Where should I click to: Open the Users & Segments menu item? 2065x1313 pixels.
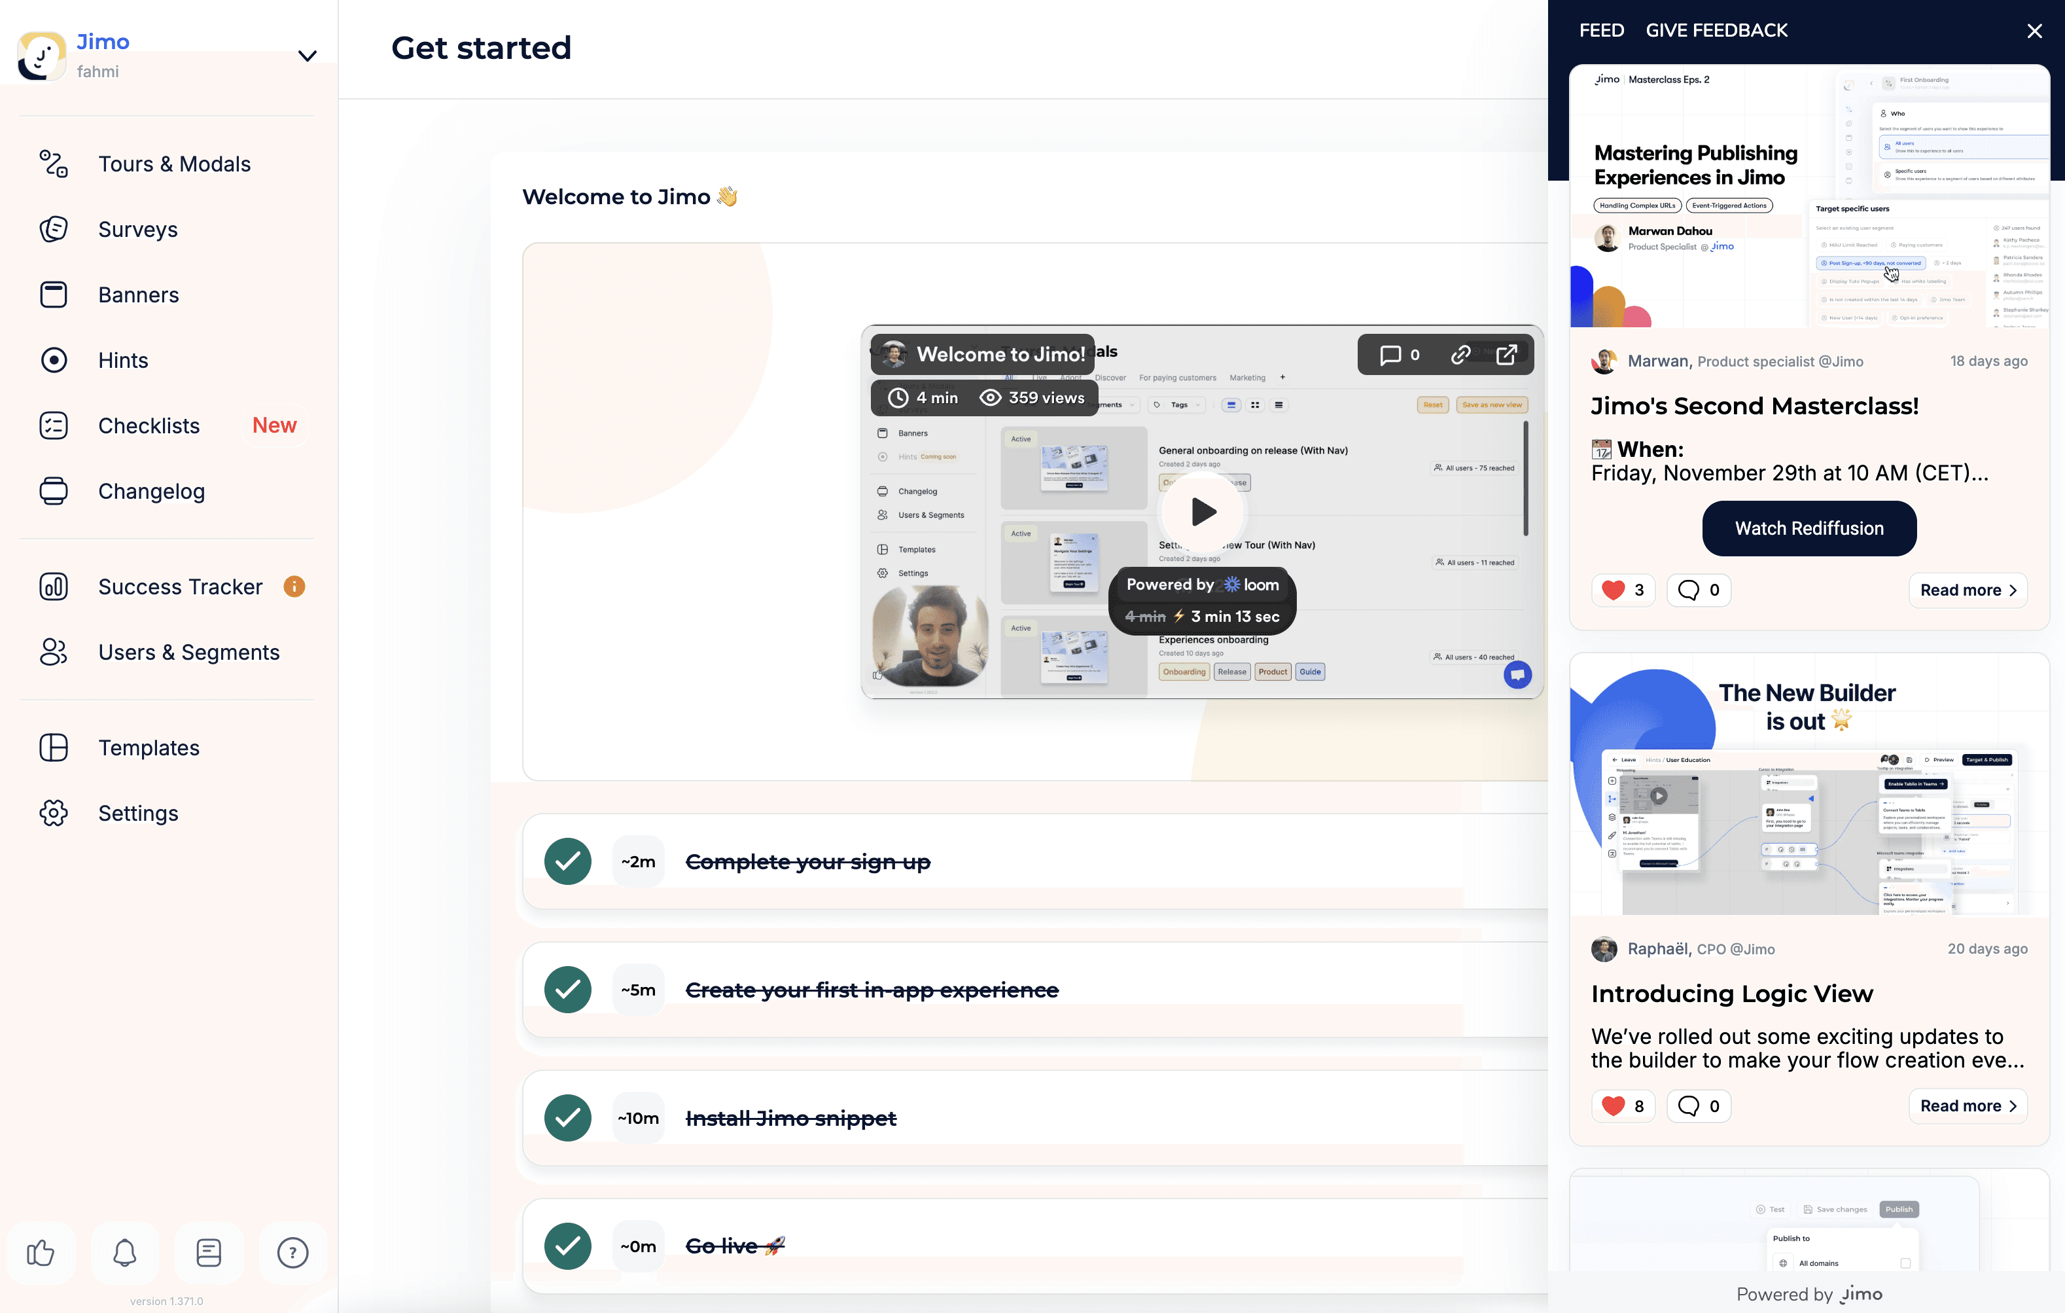(x=188, y=652)
